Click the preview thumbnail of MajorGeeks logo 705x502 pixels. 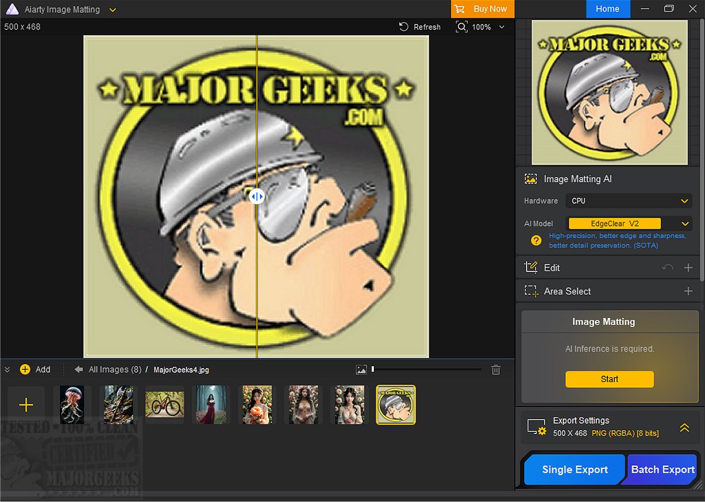[610, 92]
